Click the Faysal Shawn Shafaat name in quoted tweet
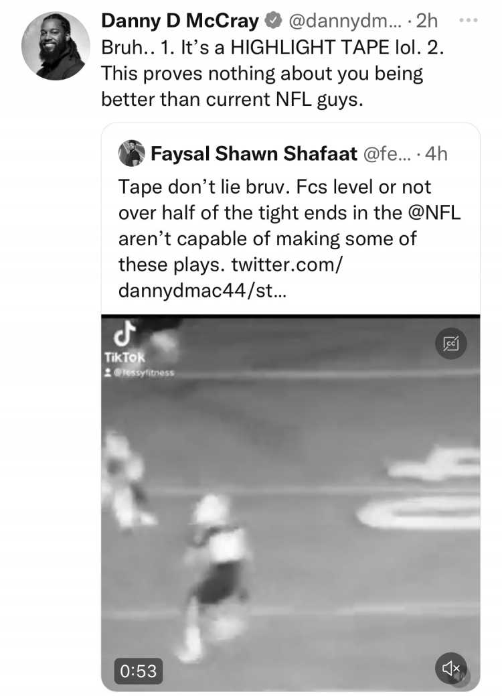The height and width of the screenshot is (696, 502). (254, 153)
